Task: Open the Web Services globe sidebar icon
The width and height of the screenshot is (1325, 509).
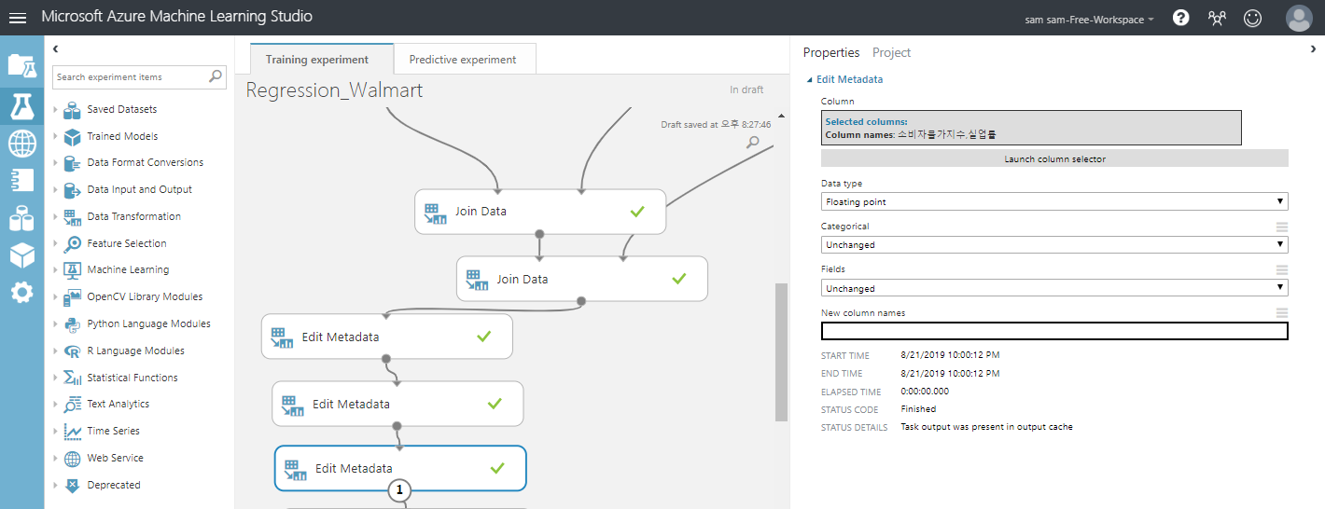Action: click(x=21, y=144)
